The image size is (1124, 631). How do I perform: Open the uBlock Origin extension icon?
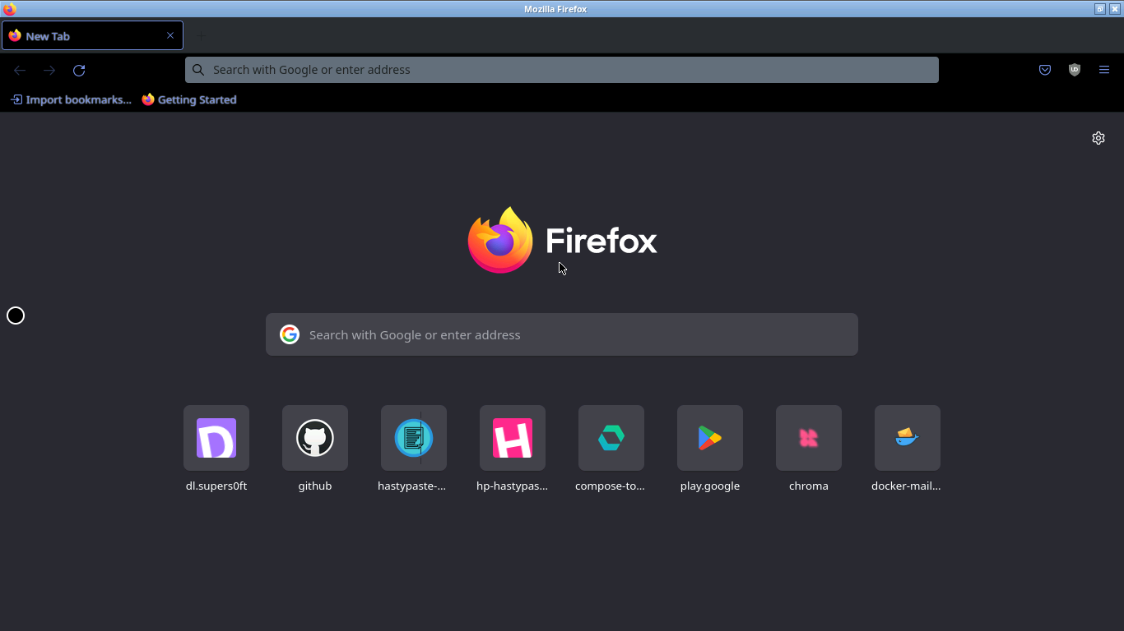(x=1075, y=70)
